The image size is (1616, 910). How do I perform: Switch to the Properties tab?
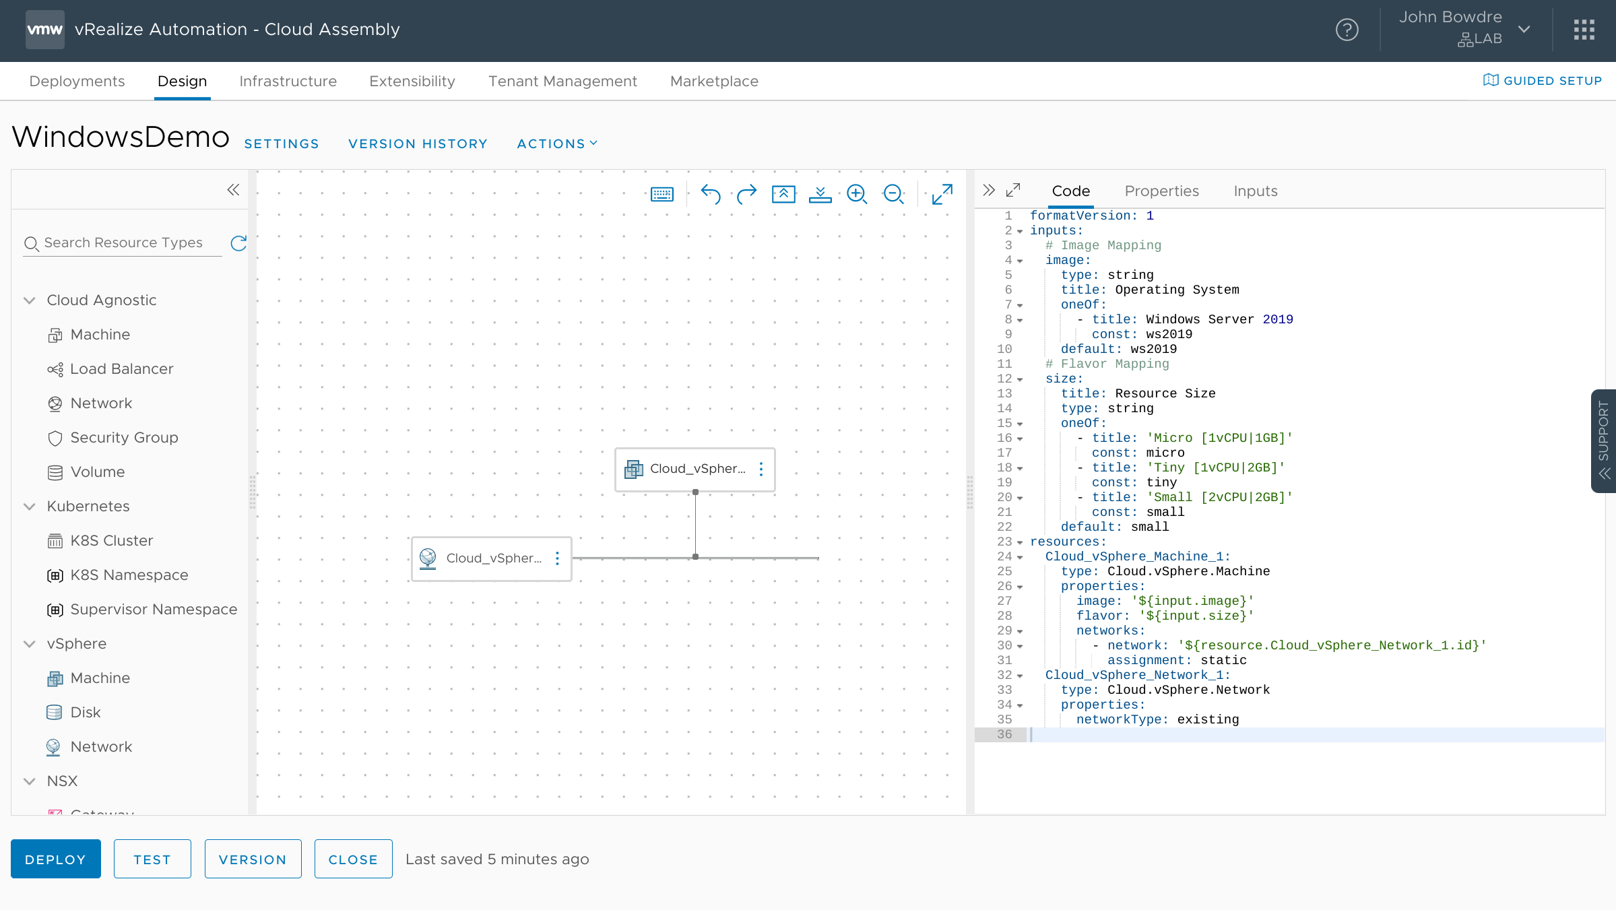1162,191
